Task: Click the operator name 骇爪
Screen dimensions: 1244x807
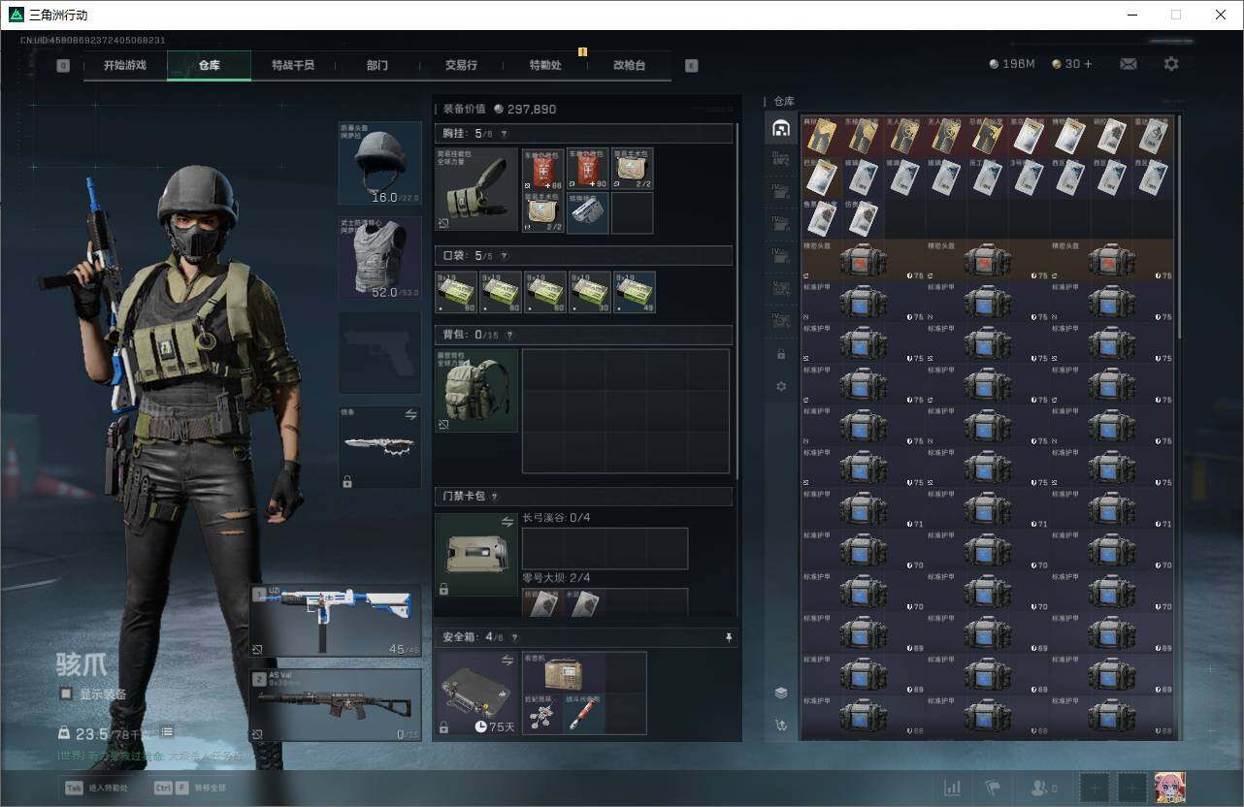Action: coord(82,665)
